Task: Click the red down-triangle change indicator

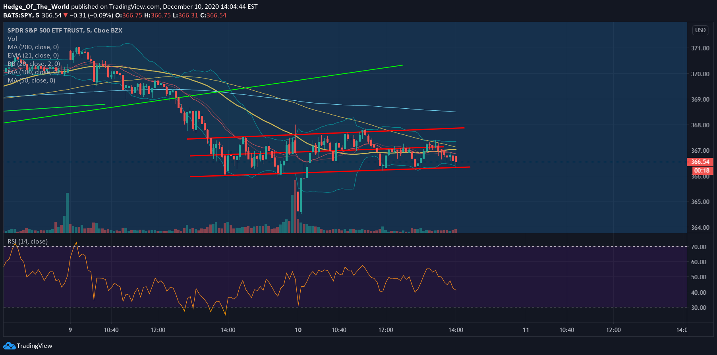Action: pos(66,15)
